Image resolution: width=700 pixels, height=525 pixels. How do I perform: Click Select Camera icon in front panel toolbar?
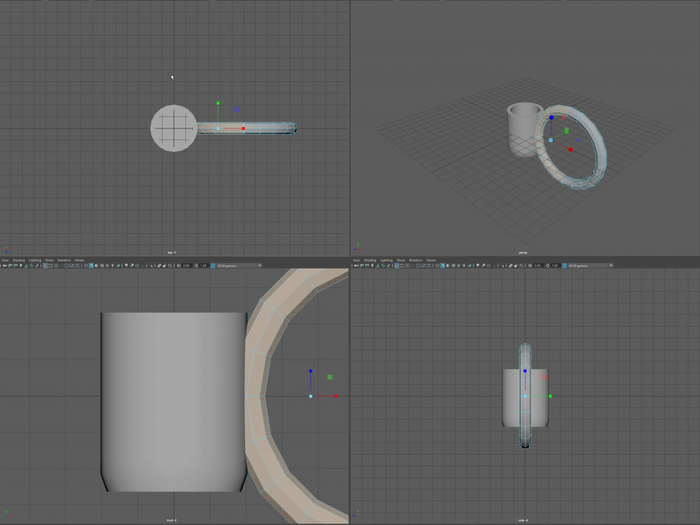click(x=5, y=265)
